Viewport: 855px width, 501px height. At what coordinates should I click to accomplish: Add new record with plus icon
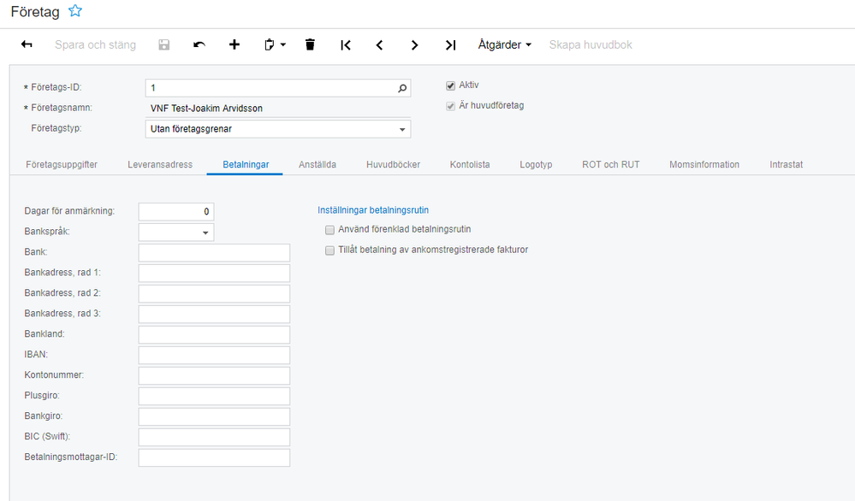point(235,44)
